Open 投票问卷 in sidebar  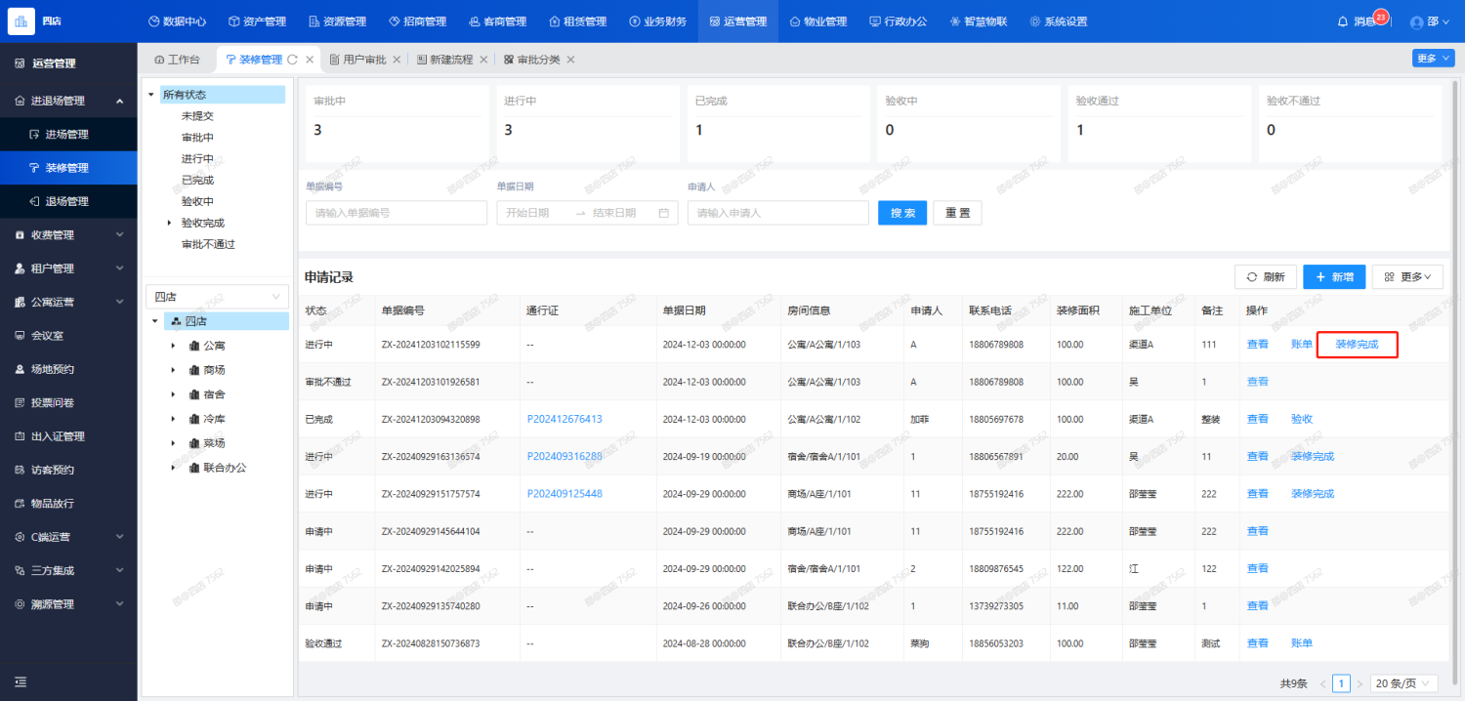coord(68,402)
